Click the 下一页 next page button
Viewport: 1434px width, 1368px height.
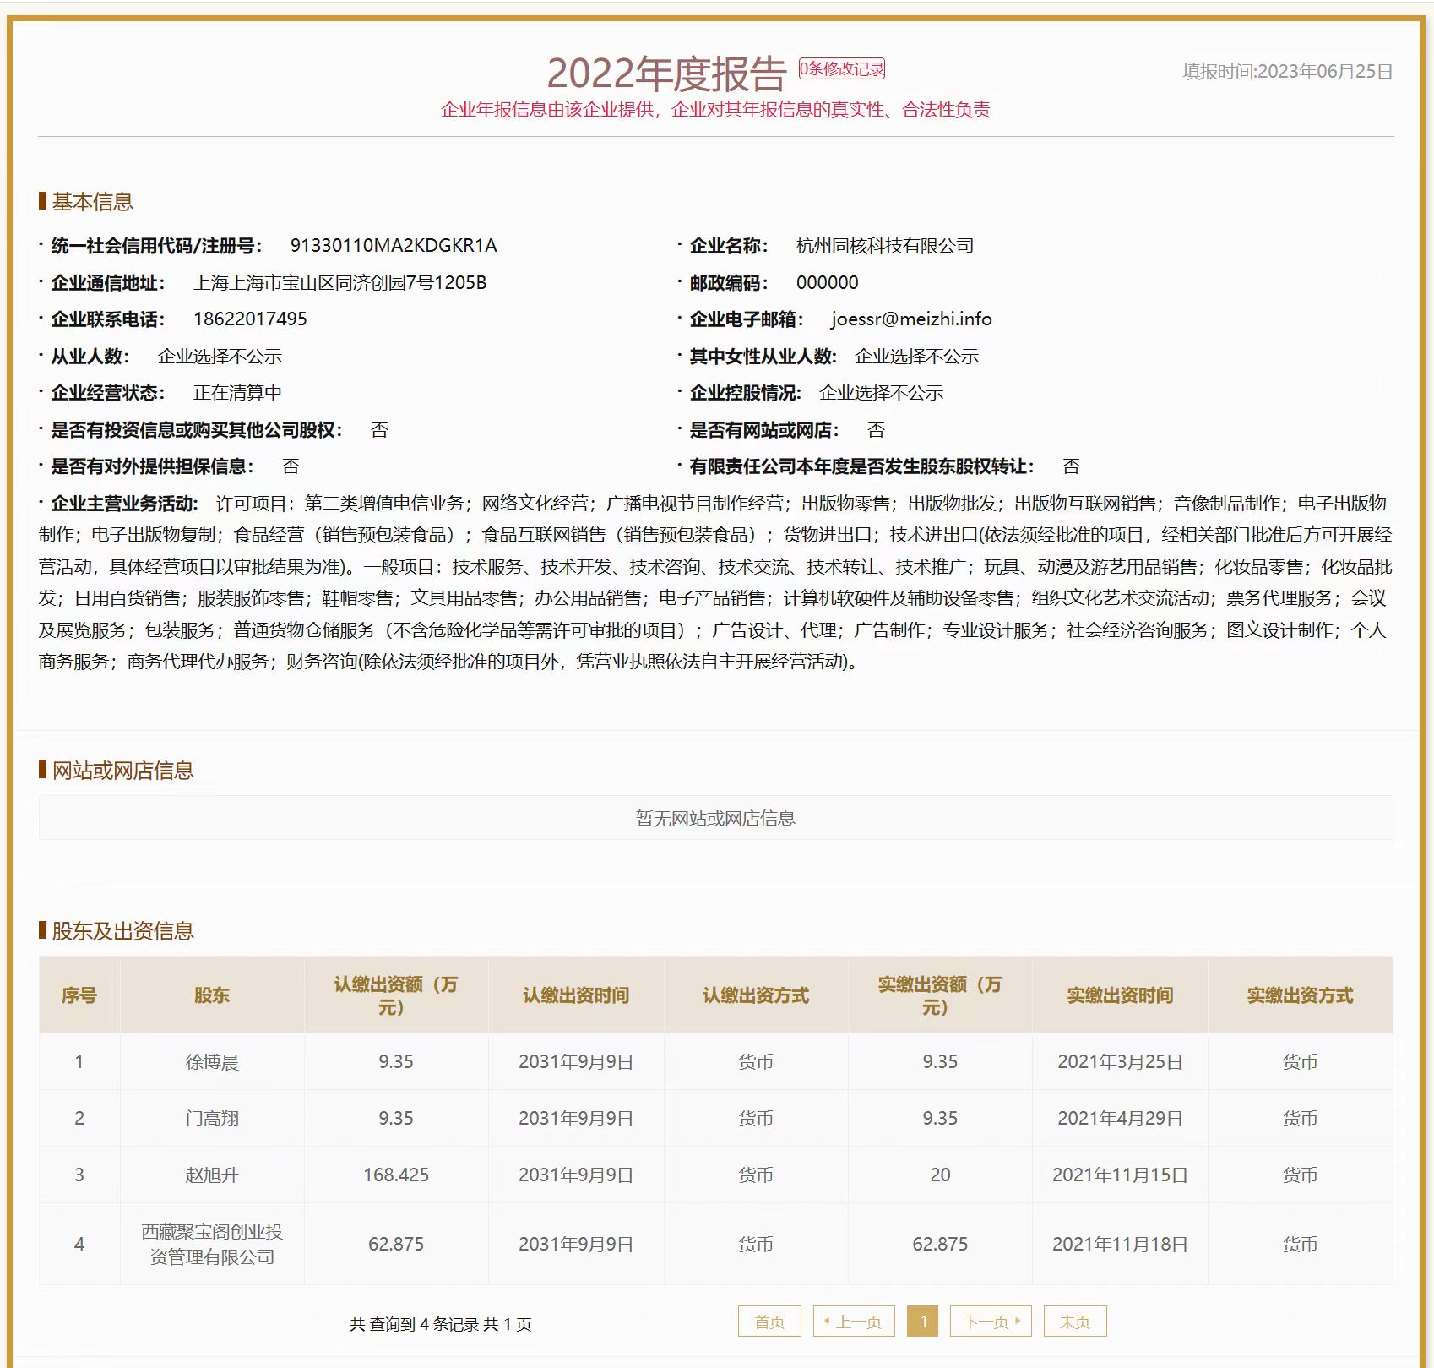point(991,1322)
